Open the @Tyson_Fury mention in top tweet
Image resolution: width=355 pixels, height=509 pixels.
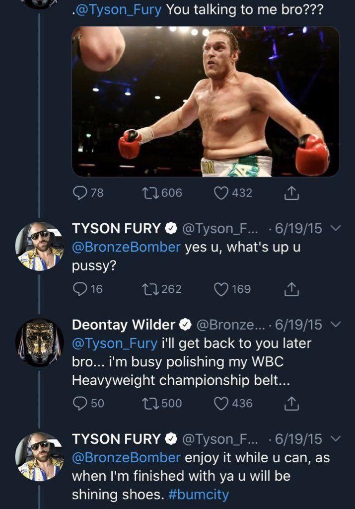pos(118,11)
